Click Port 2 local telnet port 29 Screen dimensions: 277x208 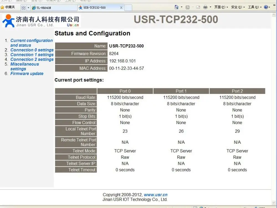pos(237,131)
